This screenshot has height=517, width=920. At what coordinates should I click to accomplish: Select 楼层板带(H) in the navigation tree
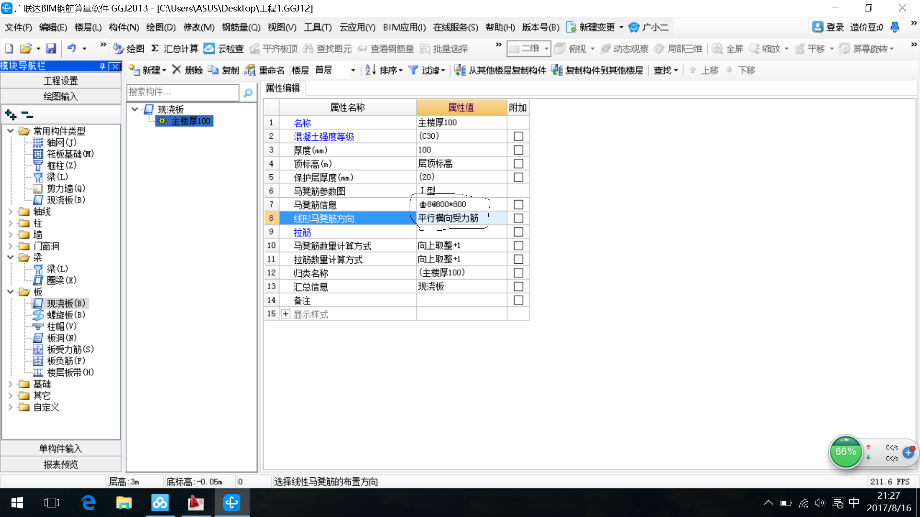(x=64, y=372)
